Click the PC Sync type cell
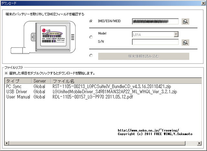The image size is (207, 151). [14, 86]
